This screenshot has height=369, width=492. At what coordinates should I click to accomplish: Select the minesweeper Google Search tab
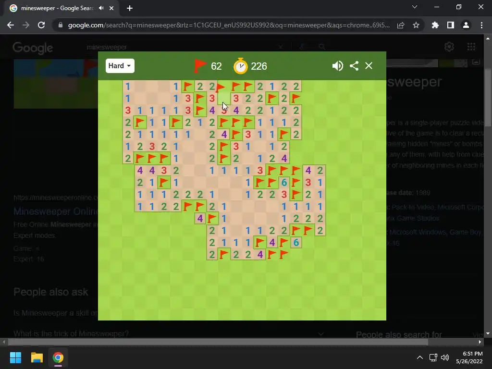pos(61,8)
